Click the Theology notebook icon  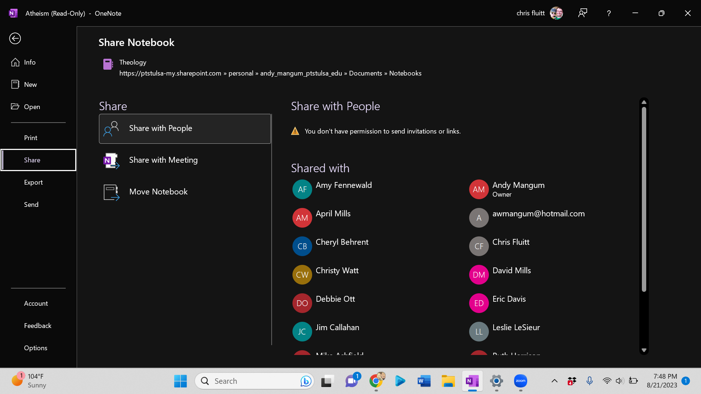click(x=108, y=65)
